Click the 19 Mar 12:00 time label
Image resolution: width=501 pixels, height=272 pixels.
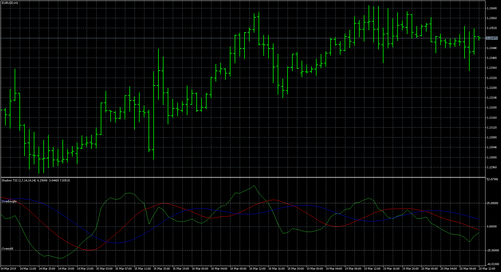point(372,269)
